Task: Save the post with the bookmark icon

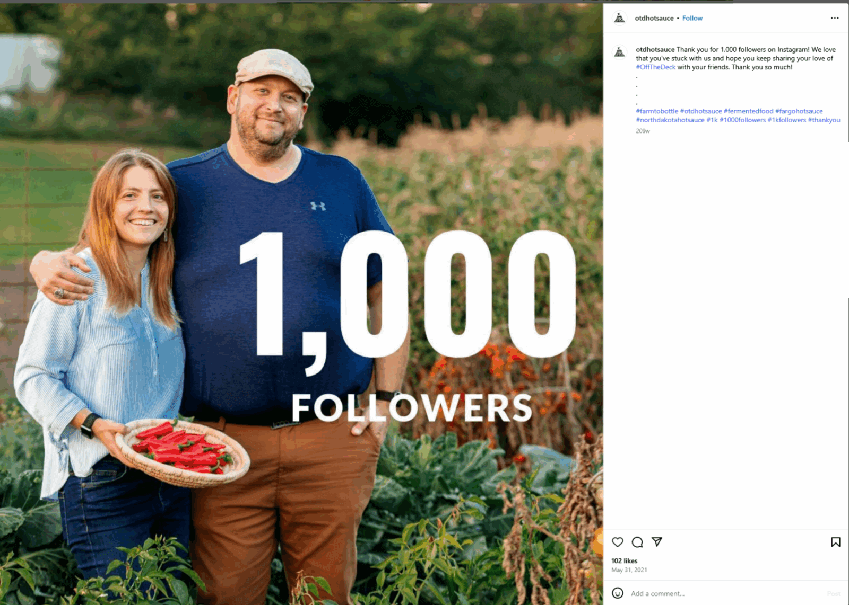Action: tap(836, 542)
